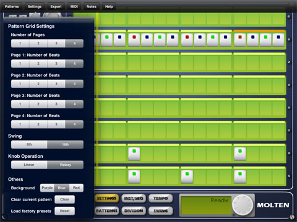Toggle last blue step in second row
The height and width of the screenshot is (222, 297).
click(x=278, y=40)
